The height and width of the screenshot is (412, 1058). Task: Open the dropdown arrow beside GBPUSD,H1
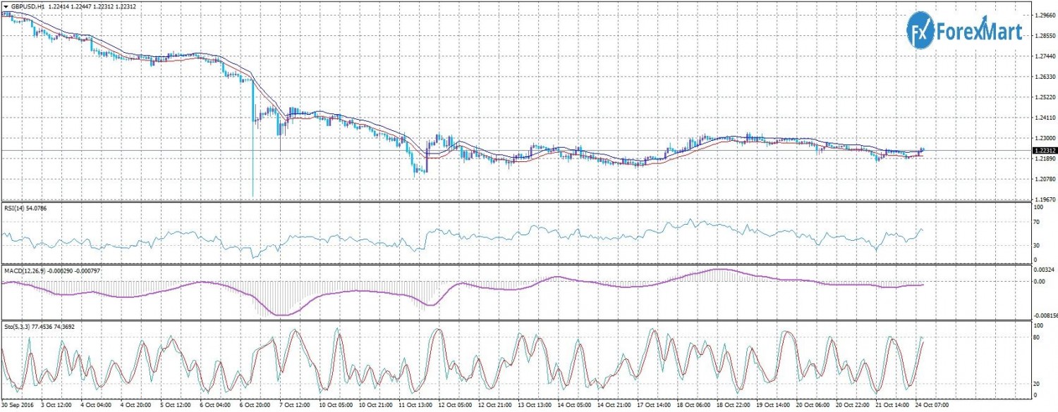tap(6, 6)
